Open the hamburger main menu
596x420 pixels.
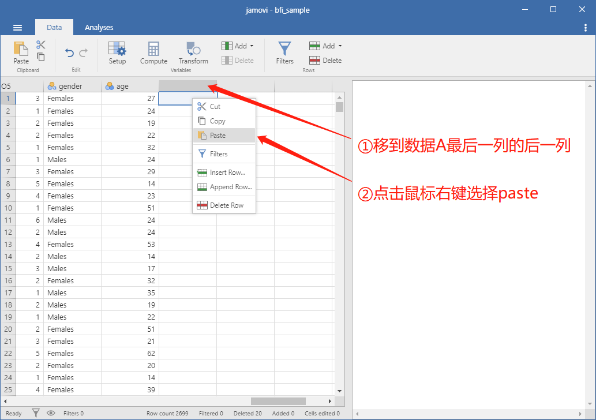click(x=17, y=27)
